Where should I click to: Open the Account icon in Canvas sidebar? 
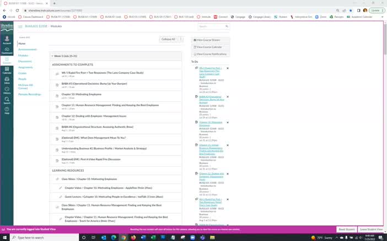[x=7, y=40]
